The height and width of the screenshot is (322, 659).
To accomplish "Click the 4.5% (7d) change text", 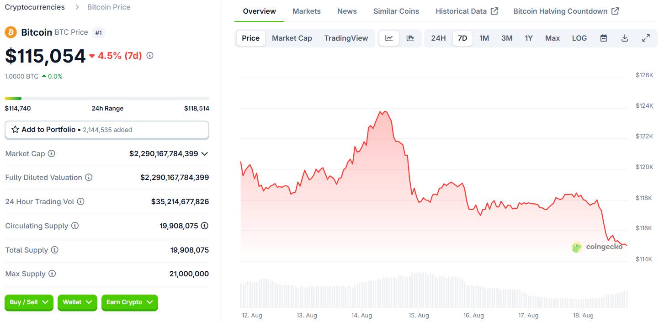I will coord(120,56).
